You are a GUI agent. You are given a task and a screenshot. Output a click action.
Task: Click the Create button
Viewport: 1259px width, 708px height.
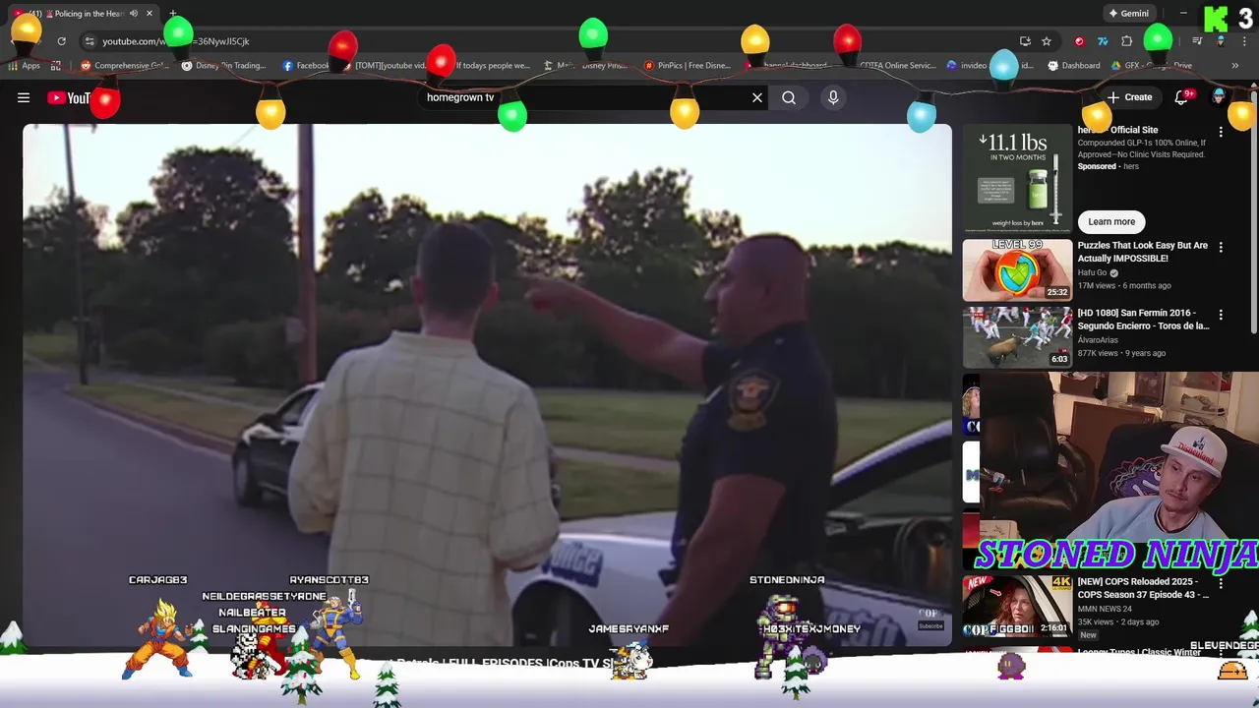pyautogui.click(x=1129, y=97)
